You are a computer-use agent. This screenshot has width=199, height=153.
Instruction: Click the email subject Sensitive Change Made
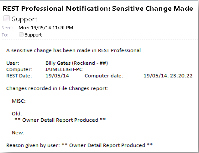98,9
